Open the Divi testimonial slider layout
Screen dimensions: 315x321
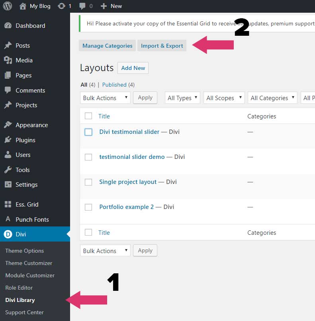129,132
